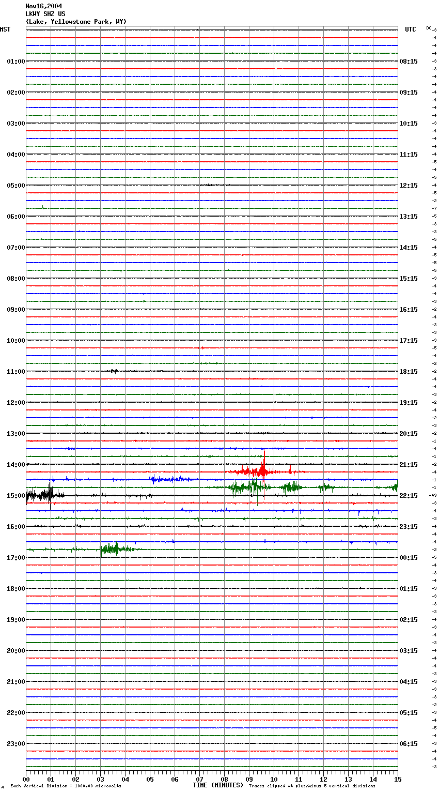
Task: Select the 07:00 MST time label
Action: (x=16, y=248)
